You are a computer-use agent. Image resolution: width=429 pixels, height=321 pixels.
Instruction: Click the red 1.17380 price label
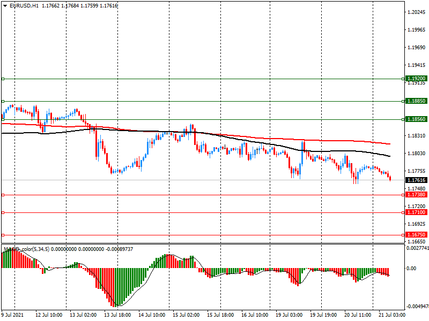[x=416, y=195]
